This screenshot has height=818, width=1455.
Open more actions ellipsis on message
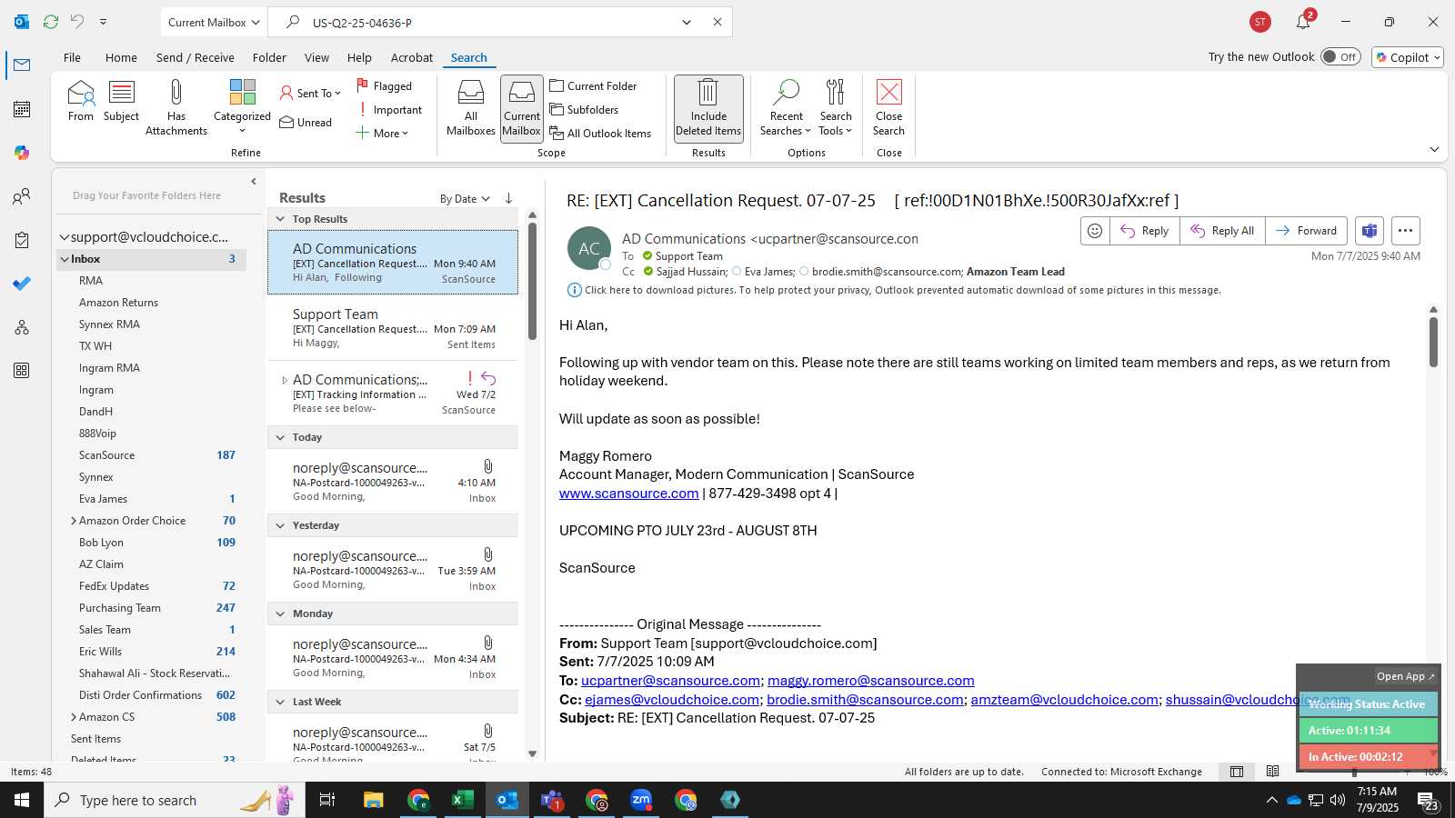tap(1405, 231)
